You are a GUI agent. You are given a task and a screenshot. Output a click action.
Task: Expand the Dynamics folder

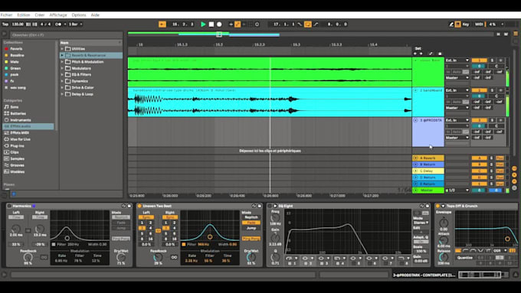coord(62,81)
